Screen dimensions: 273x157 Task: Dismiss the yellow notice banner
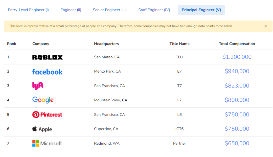click(x=265, y=26)
